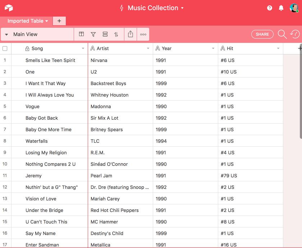Click the Airtable home logo icon
Screen dimensions: 302x248
[9, 8]
